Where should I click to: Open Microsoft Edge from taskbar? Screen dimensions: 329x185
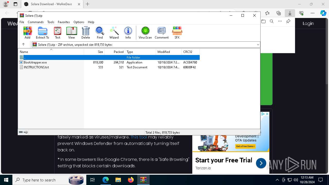[106, 180]
